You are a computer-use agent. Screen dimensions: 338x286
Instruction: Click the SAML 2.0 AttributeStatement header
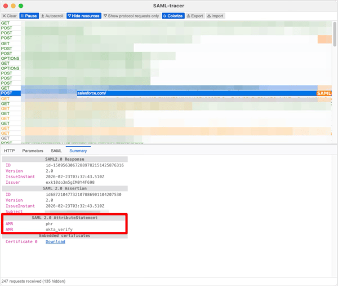[x=65, y=218]
